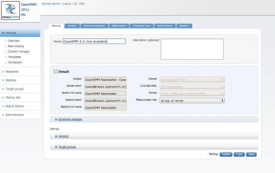
Task: Select New mailing in sidebar
Action: (x=16, y=46)
